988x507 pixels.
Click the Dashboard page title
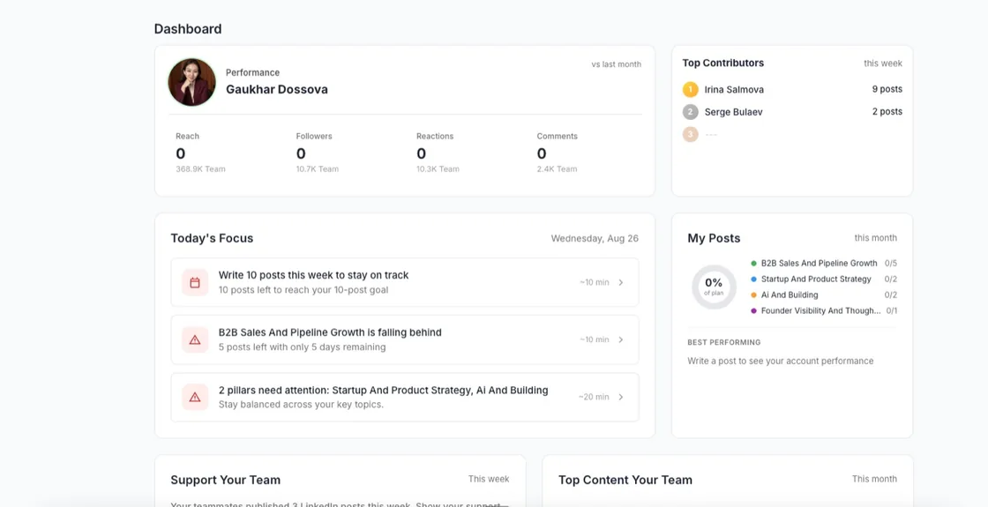[188, 29]
